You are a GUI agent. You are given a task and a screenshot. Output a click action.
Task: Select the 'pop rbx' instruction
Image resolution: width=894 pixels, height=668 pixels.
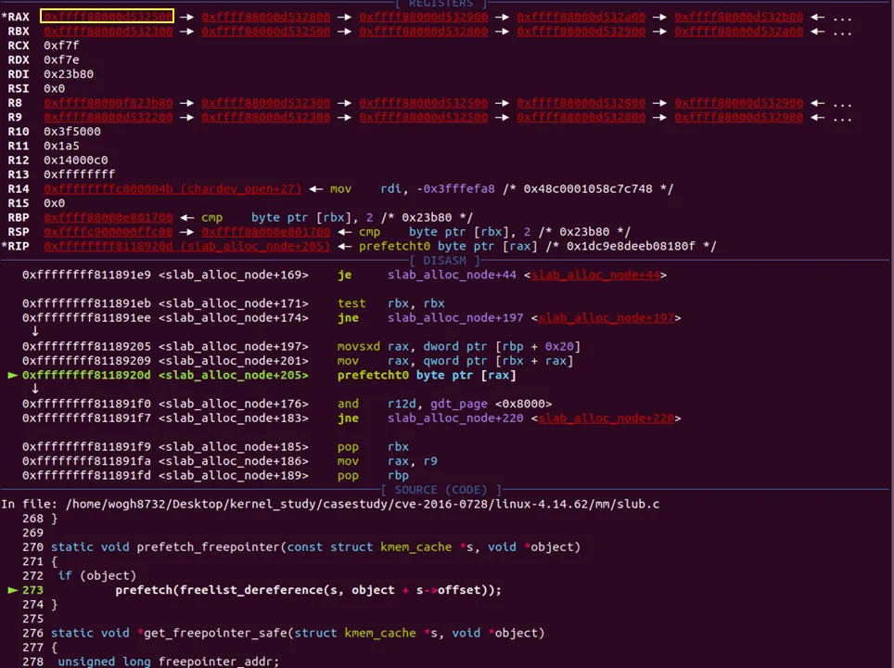coord(373,446)
